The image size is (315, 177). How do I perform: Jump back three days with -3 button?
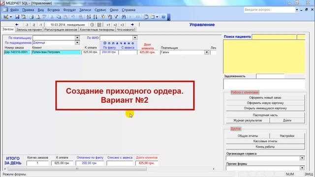click(x=27, y=25)
